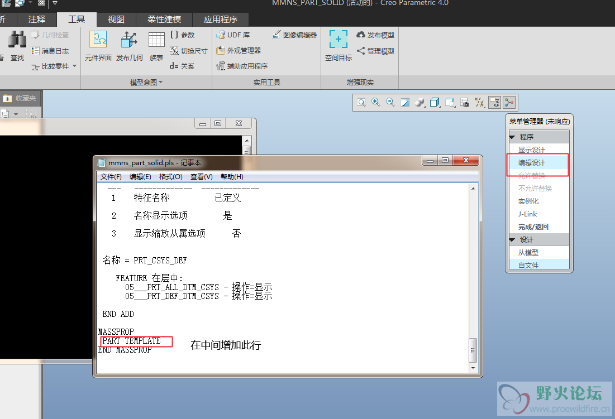Screen dimensions: 615x419
Task: Open Notepad 查看(V) menu
Action: click(x=202, y=177)
